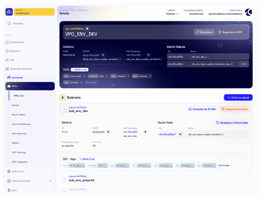The image size is (261, 200).
Task: Click Ajouter un tag in subnet tags
Action: point(87,159)
